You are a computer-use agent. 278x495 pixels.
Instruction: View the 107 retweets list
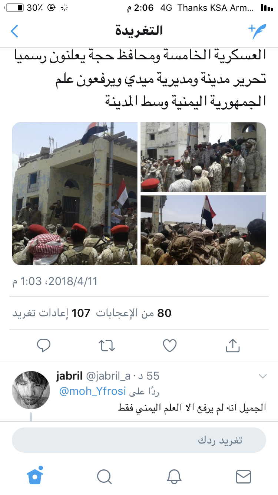[51, 313]
